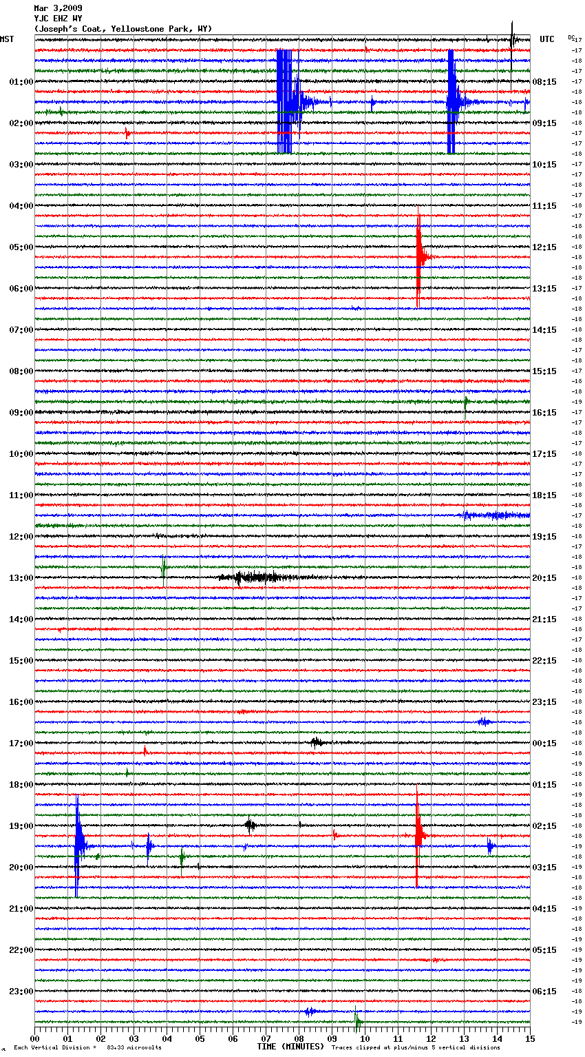Click the UTC time label '04:15'
The height and width of the screenshot is (1057, 585).
point(544,909)
